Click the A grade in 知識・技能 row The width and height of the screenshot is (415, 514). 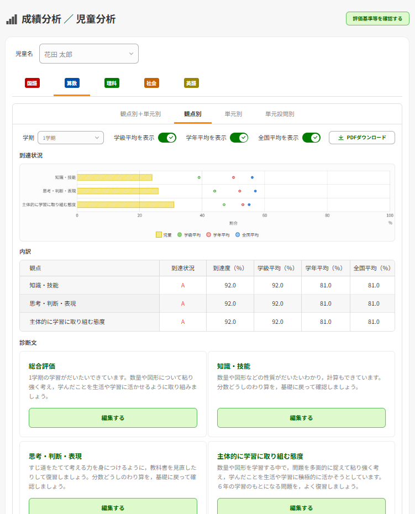point(183,286)
